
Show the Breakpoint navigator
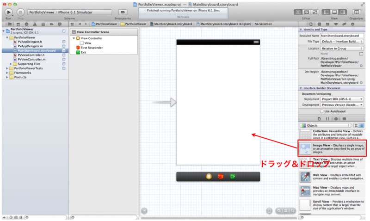point(51,24)
